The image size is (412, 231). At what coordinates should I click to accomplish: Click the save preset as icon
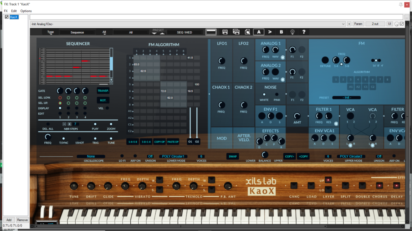pyautogui.click(x=236, y=32)
